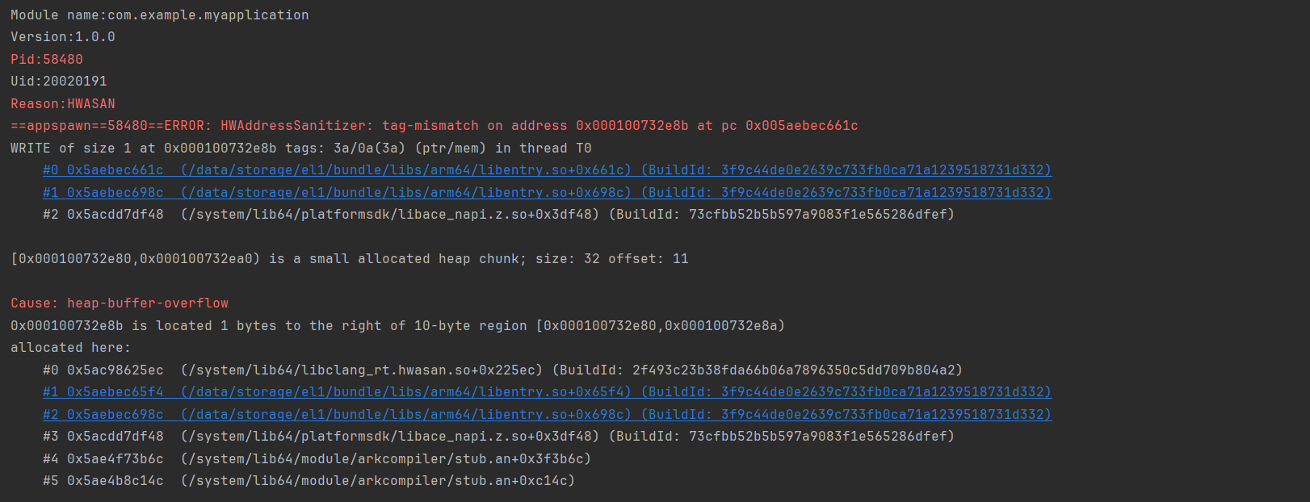
Task: Click the 'allocated here:' line
Action: [70, 348]
